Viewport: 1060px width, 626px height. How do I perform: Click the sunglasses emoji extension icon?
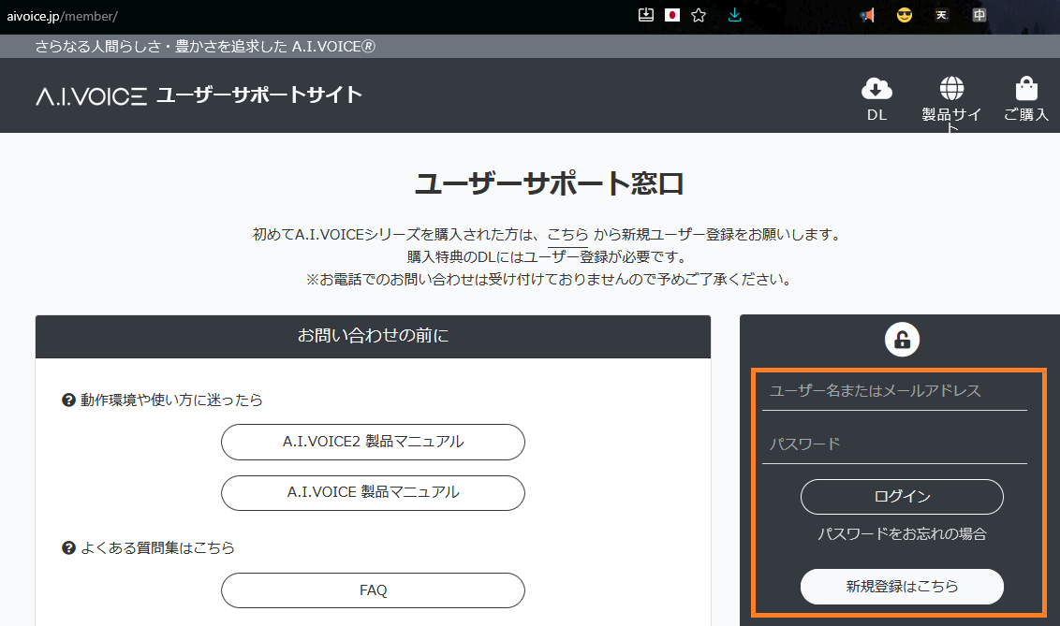coord(904,15)
